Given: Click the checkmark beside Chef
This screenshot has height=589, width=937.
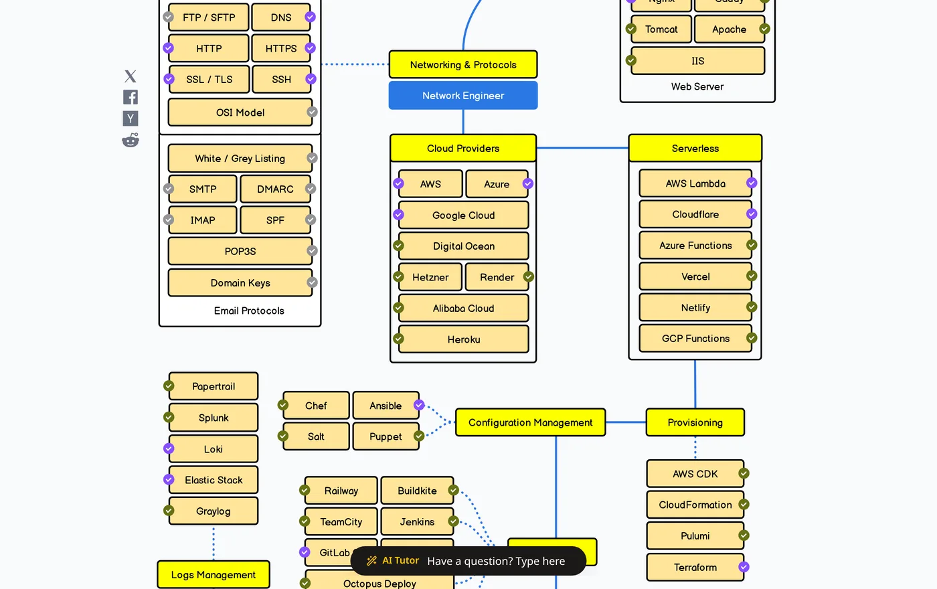Looking at the screenshot, I should coord(283,405).
